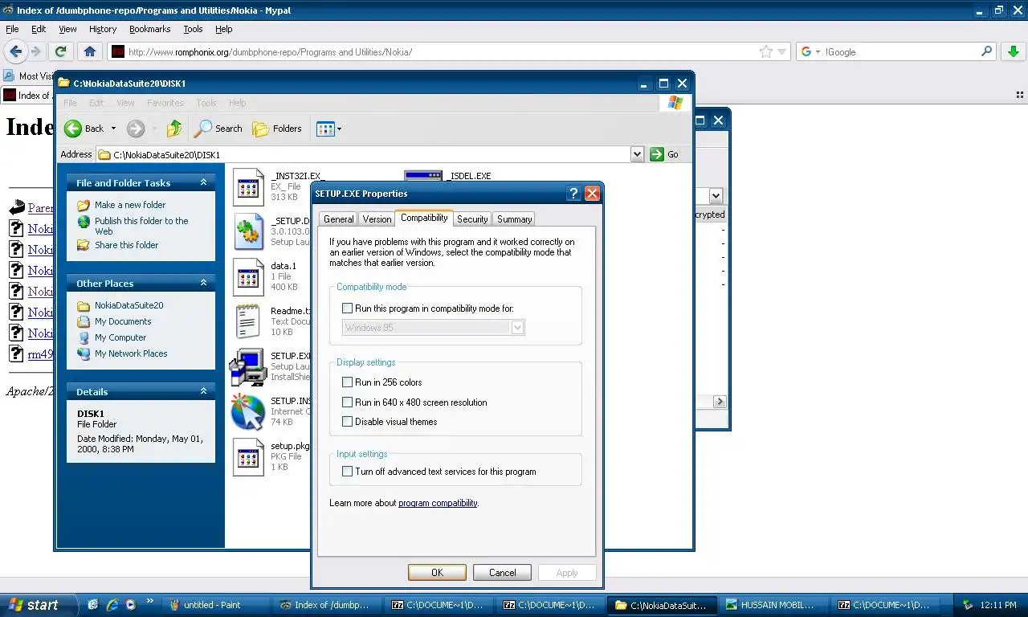The width and height of the screenshot is (1028, 617).
Task: Toggle Explorer Folders pane
Action: (x=277, y=129)
